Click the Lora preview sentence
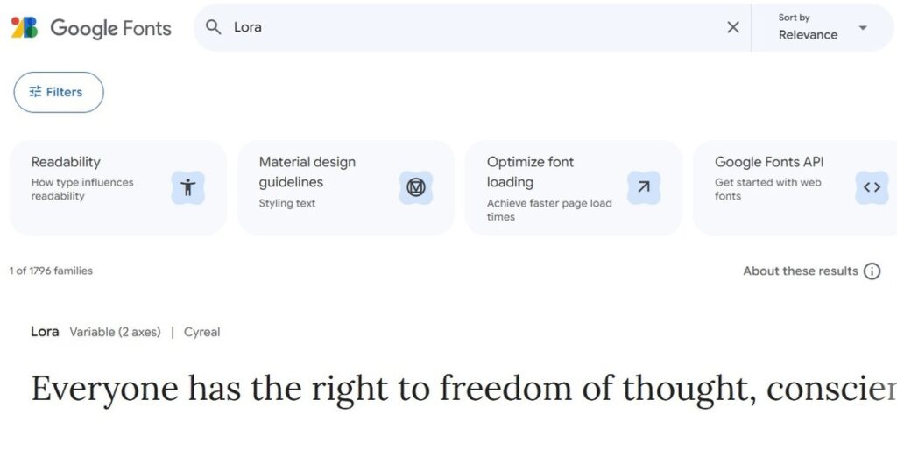This screenshot has height=471, width=897. pos(464,390)
